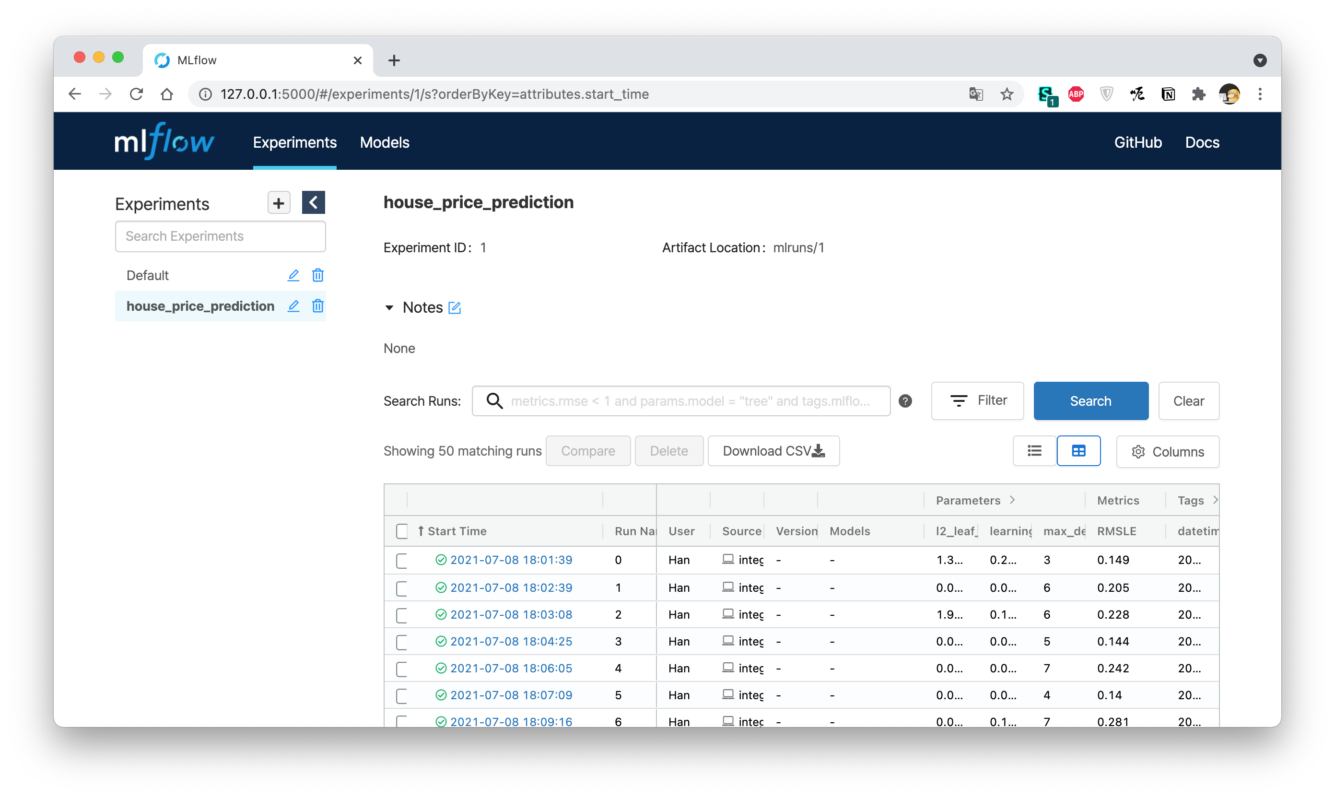Open the Docs menu link

[x=1202, y=142]
